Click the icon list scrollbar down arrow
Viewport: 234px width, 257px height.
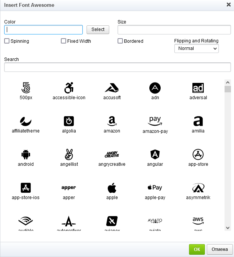pos(228,227)
